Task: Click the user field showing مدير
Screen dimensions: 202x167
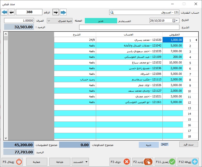Action: point(101,21)
